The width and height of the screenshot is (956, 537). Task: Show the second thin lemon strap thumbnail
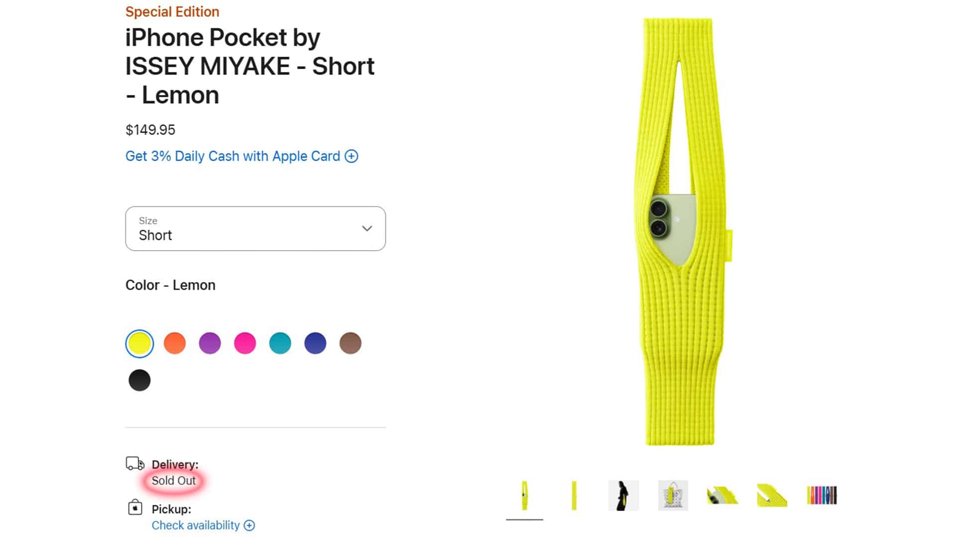click(574, 495)
